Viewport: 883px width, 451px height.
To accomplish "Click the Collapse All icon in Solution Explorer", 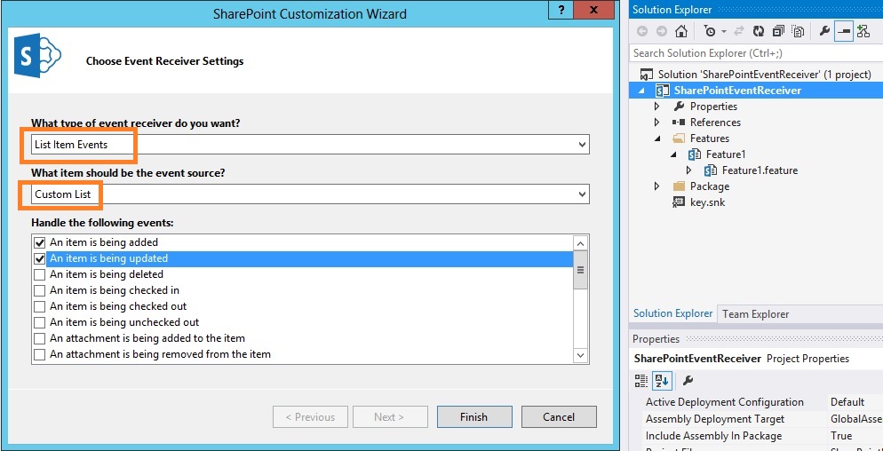I will click(778, 32).
